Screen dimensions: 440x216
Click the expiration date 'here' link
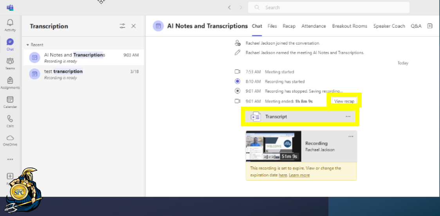[283, 175]
